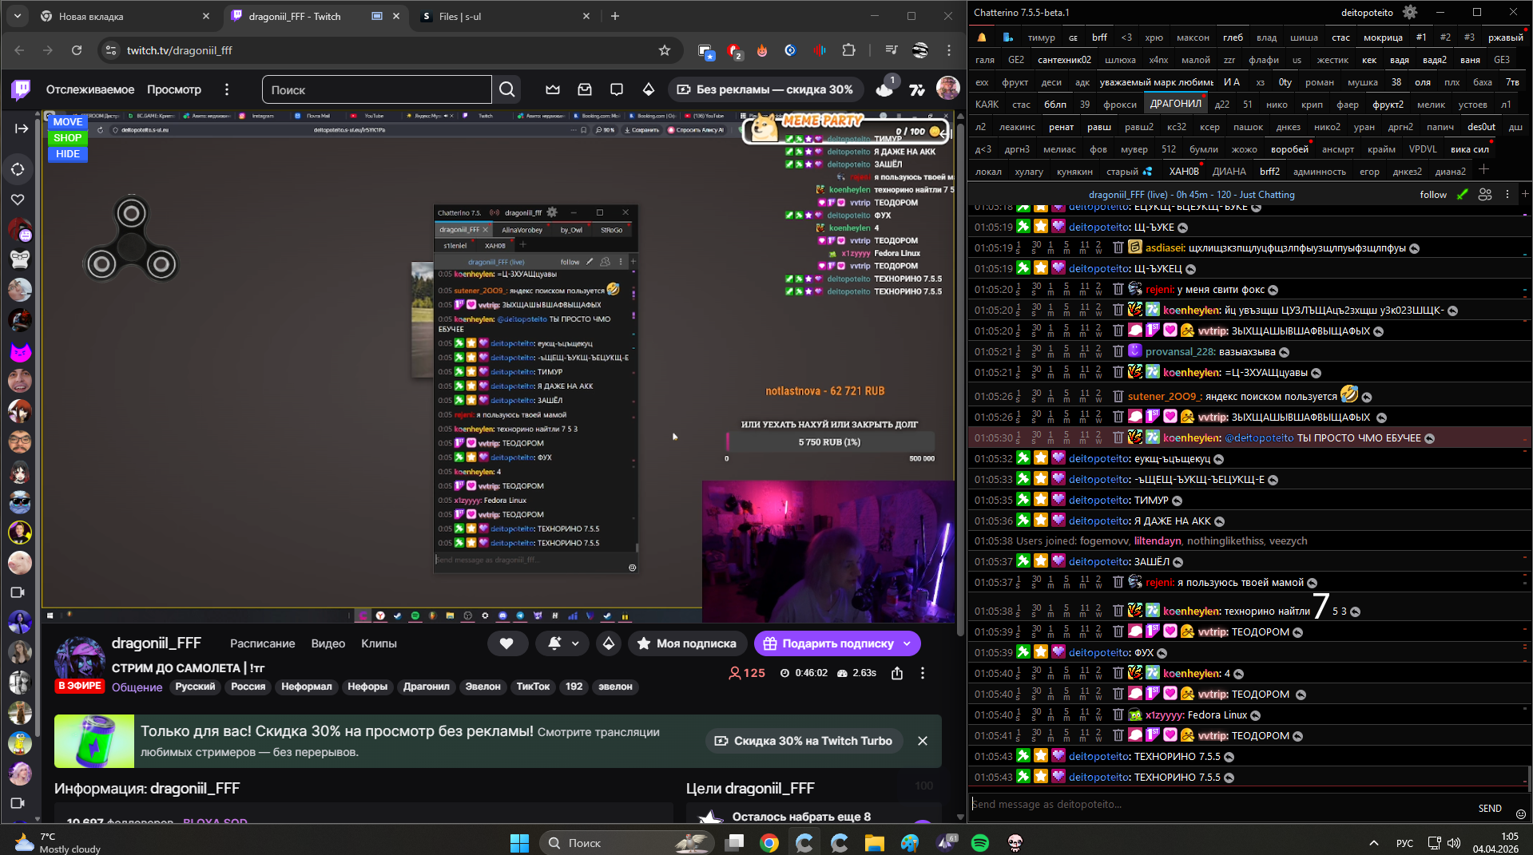Viewport: 1533px width, 855px height.
Task: Toggle follow heart for dragoniil_FFF
Action: (506, 643)
